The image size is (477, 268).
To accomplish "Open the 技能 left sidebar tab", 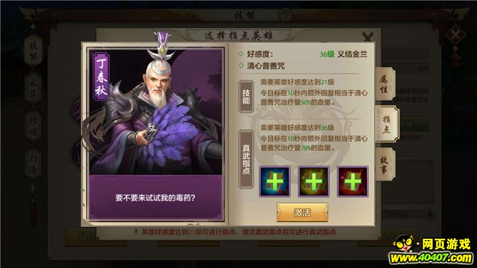I will pos(33,51).
